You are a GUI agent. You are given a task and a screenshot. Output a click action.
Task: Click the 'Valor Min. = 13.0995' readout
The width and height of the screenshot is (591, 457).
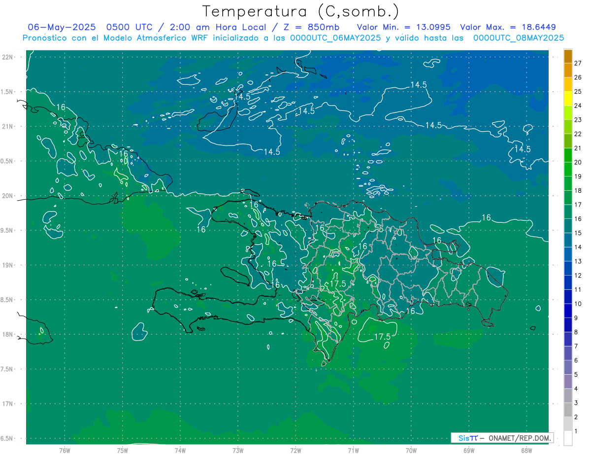coord(404,27)
